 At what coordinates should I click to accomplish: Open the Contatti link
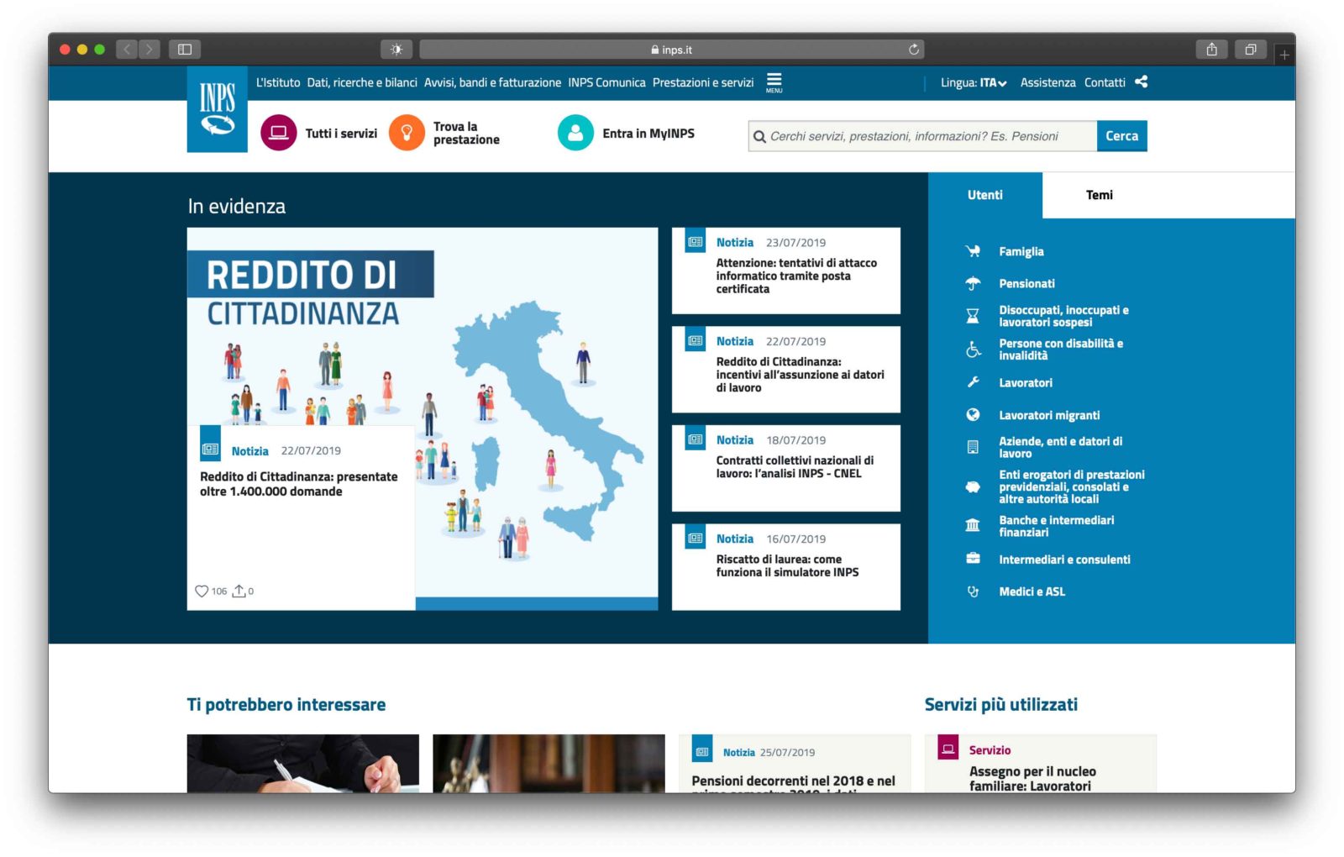coord(1105,82)
